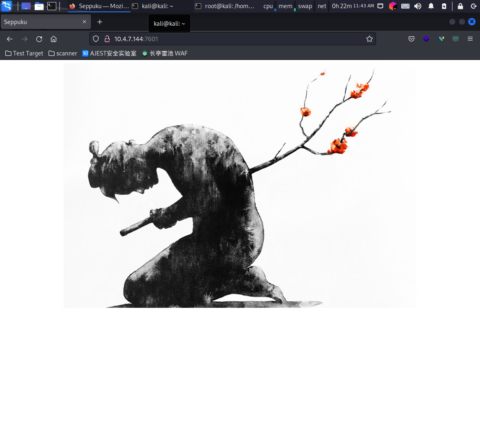
Task: Open the Firefox hamburger menu
Action: pos(470,39)
